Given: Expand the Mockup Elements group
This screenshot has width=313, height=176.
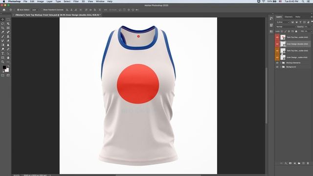Looking at the screenshot, I should 281,63.
